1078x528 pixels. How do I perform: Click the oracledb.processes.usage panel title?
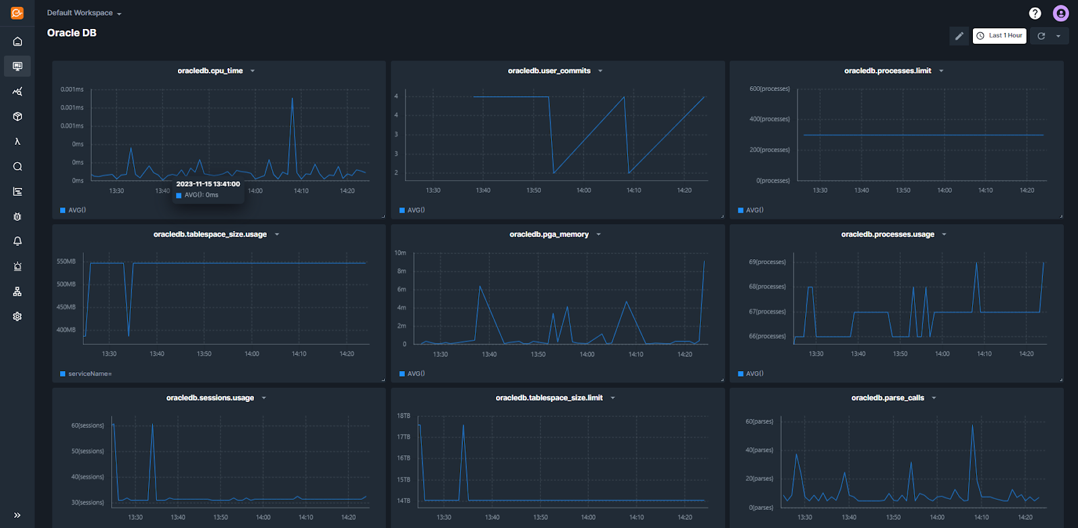tap(887, 234)
